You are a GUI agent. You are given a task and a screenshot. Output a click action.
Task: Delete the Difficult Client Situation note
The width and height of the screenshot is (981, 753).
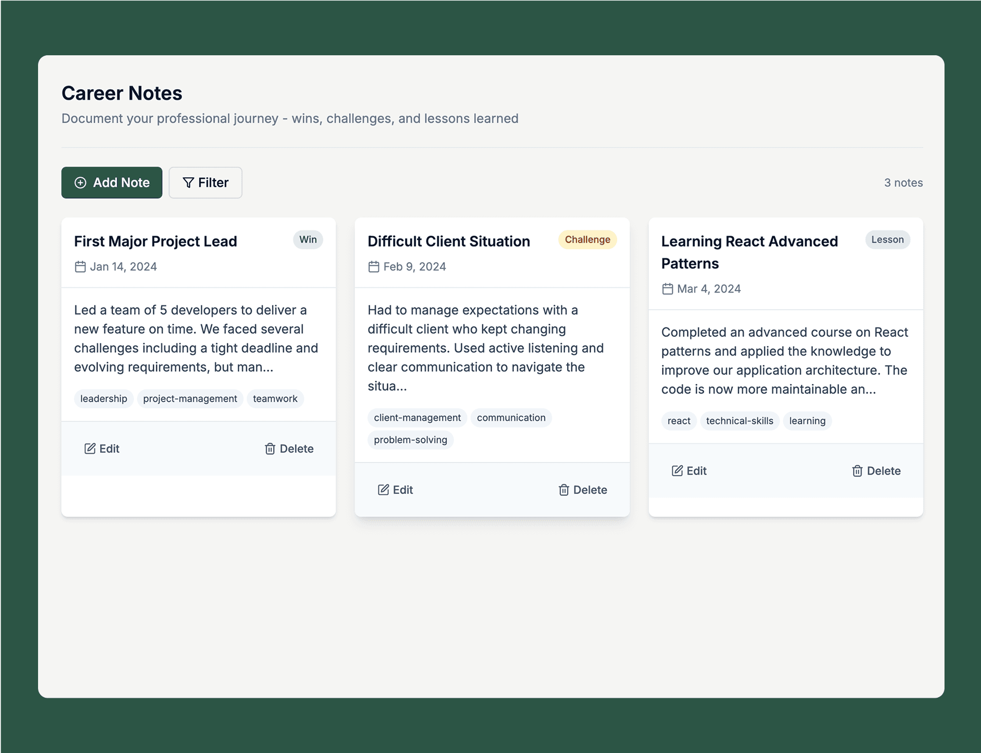pos(583,490)
